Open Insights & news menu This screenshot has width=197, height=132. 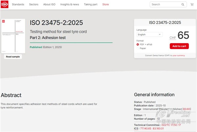coord(70,5)
